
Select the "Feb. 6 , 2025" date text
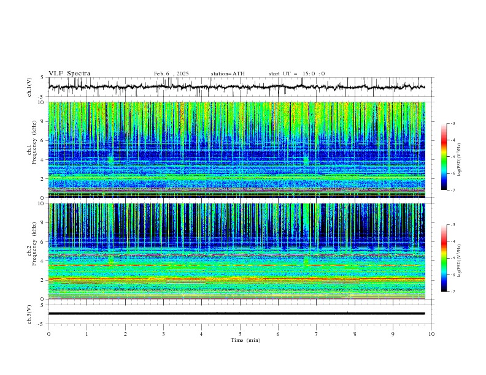point(171,74)
